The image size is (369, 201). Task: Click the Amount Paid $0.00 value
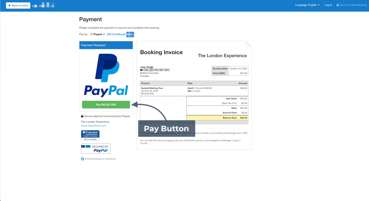click(x=244, y=113)
